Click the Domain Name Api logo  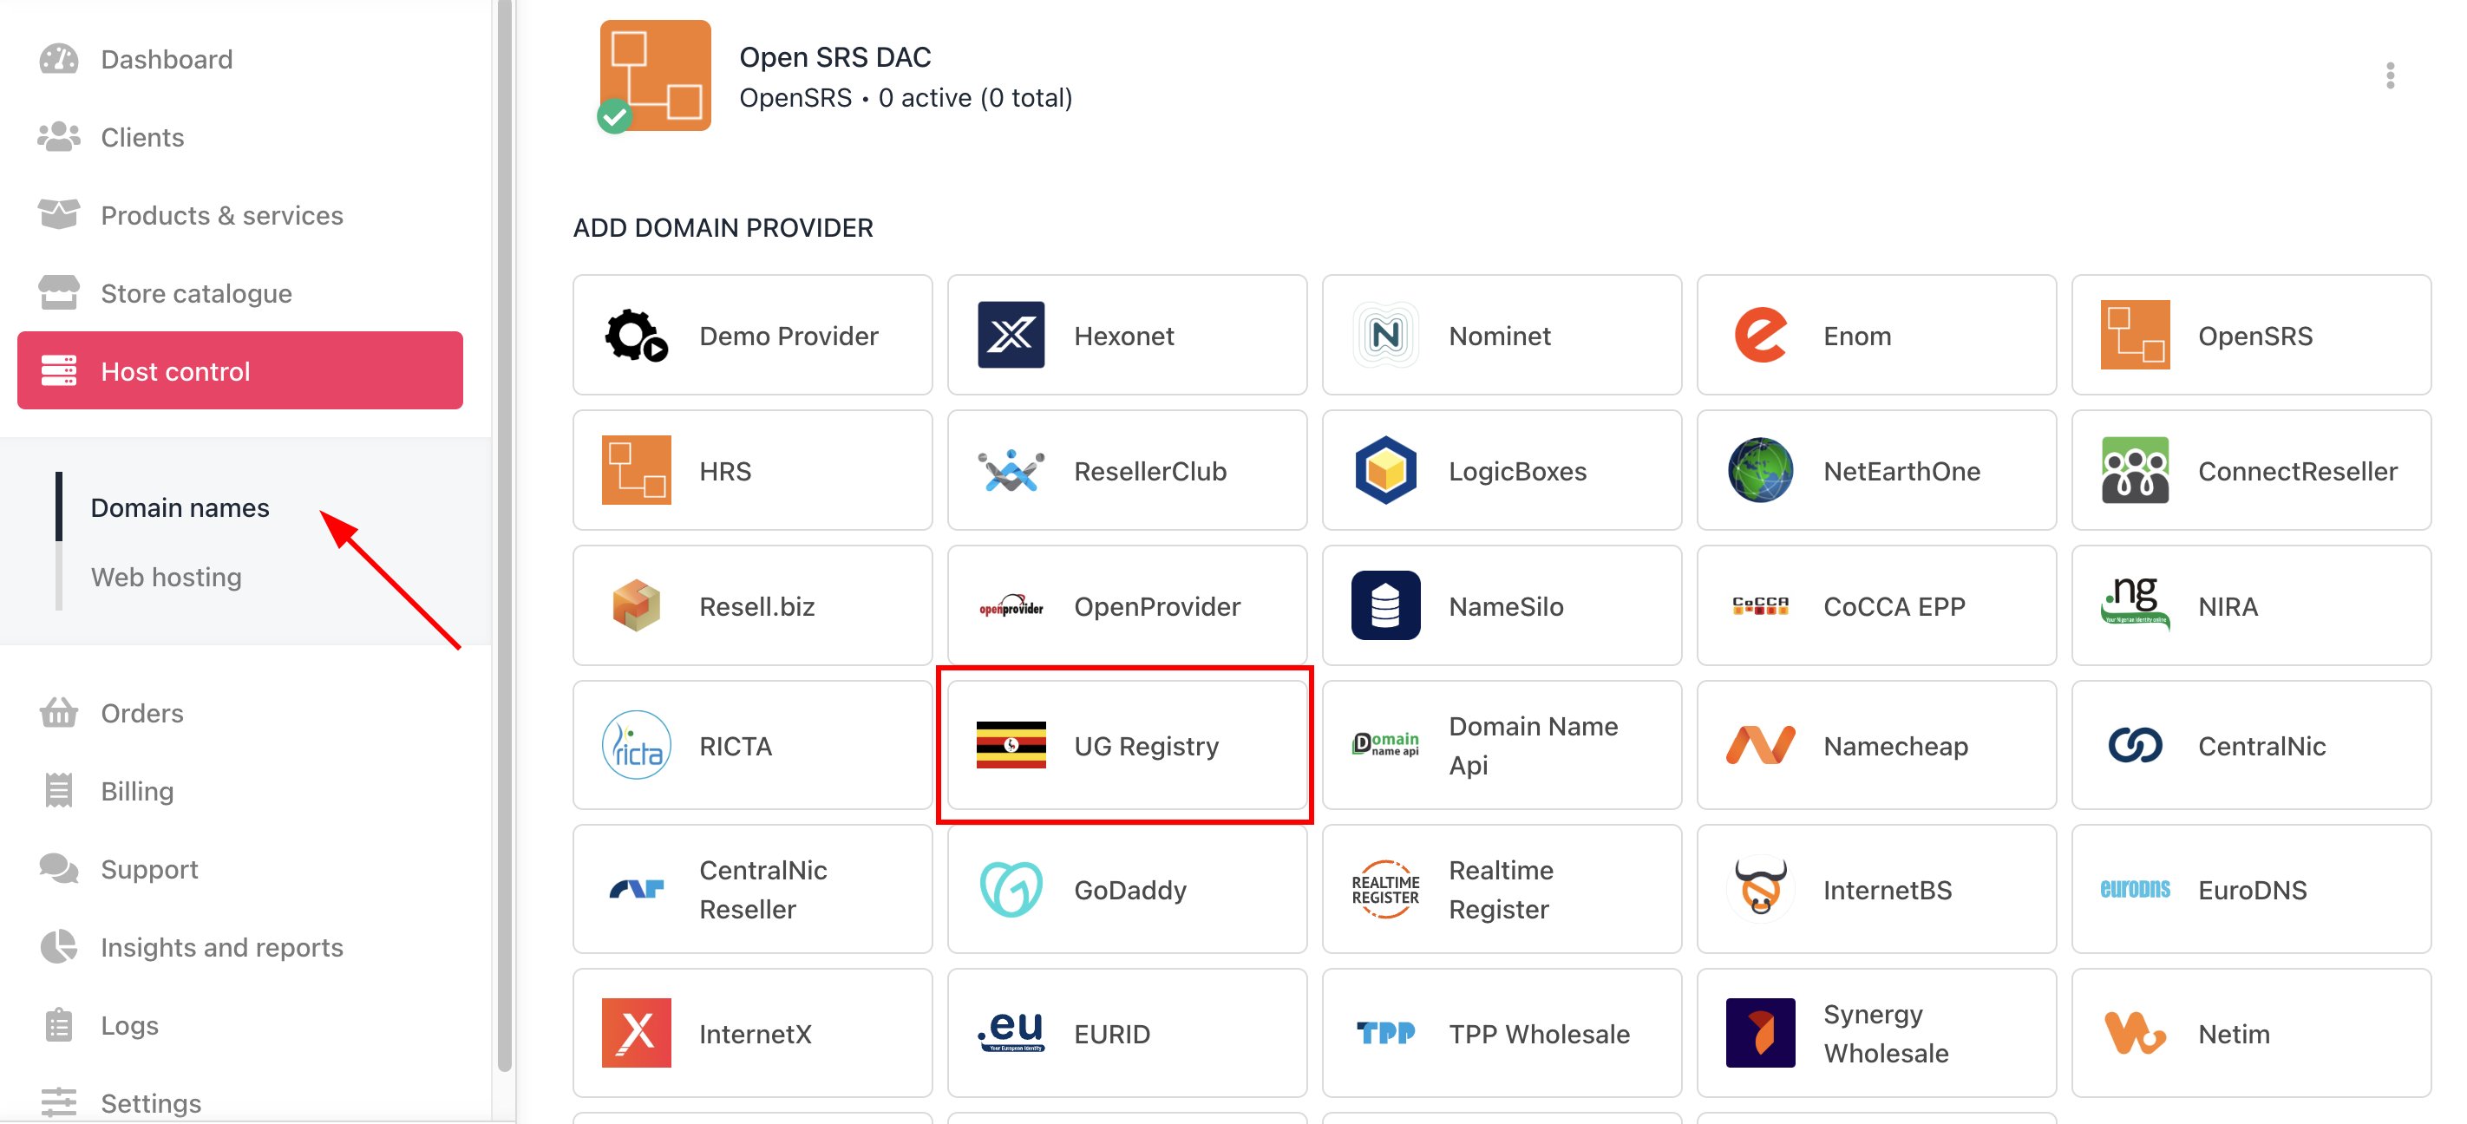[1386, 745]
